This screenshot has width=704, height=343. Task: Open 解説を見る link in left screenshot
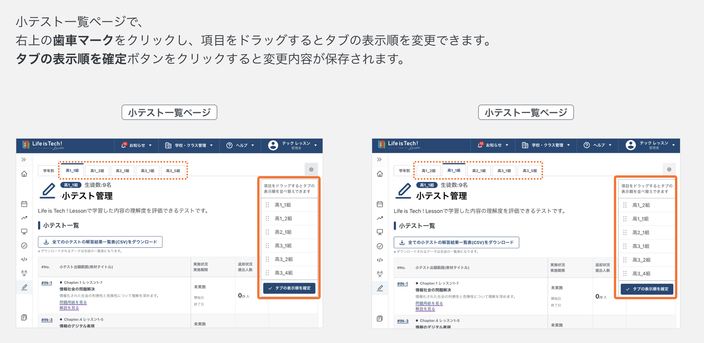point(69,308)
